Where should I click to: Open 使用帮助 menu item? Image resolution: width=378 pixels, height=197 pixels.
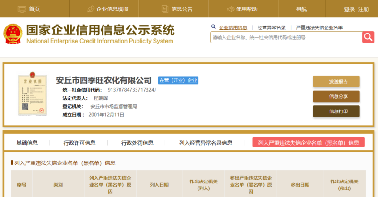246,9
